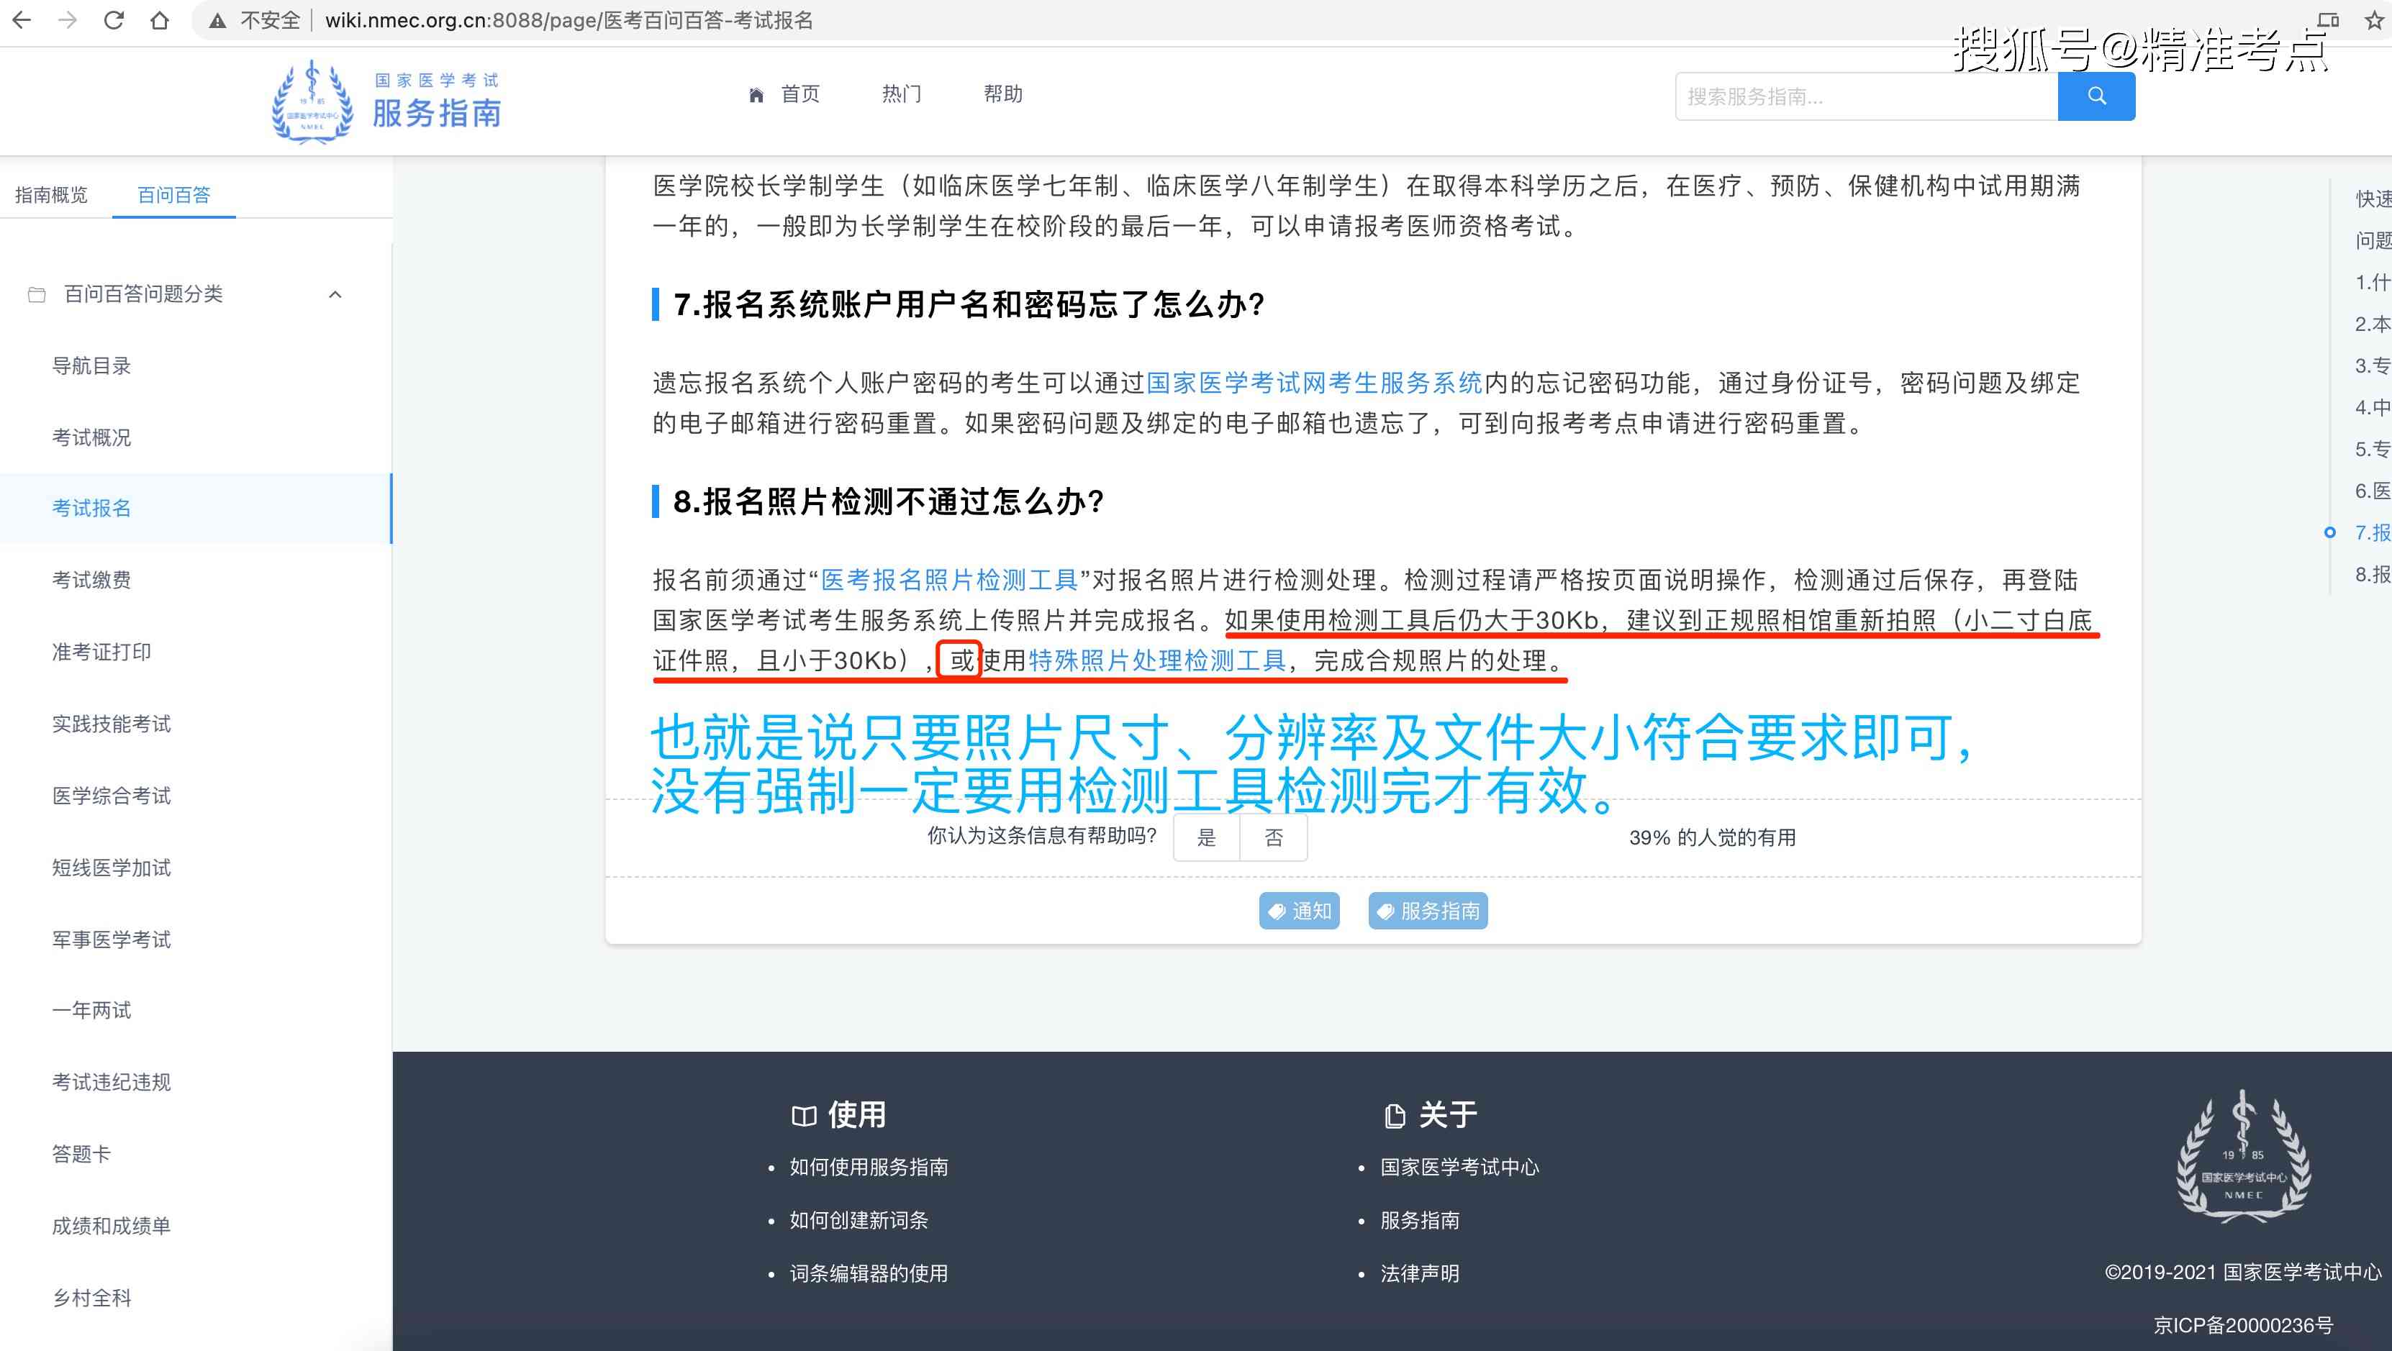Select 考试违纪违规 in the sidebar

[x=112, y=1082]
